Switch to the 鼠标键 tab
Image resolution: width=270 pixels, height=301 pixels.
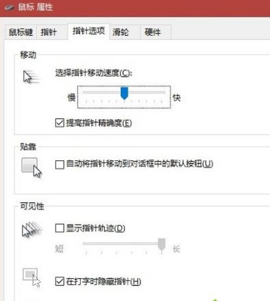point(21,32)
